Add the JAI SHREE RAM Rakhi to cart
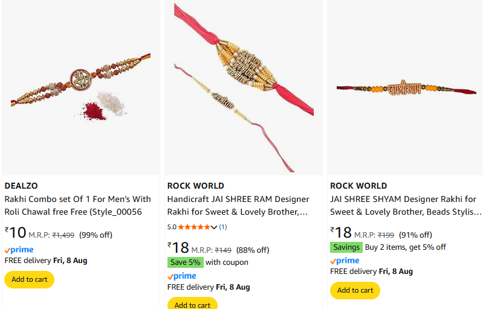This screenshot has width=483, height=309. tap(192, 304)
